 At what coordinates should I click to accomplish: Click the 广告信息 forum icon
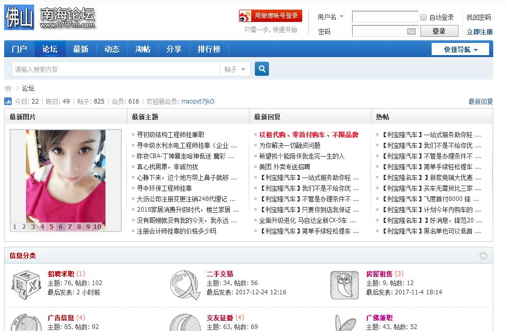(x=26, y=322)
